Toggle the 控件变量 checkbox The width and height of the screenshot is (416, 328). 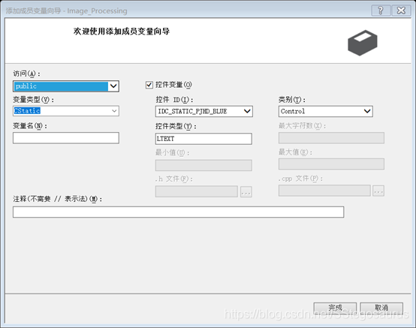pos(149,85)
